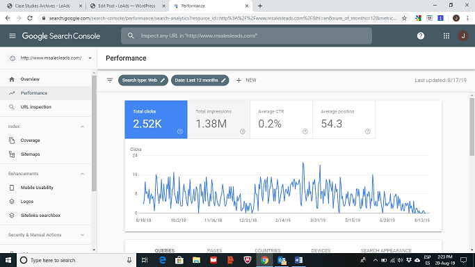Open the account avatar J in Search Console

tap(463, 35)
